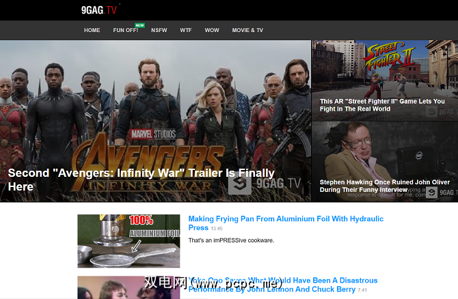Screen dimensions: 458x299
Task: Open the HOME menu item
Action: (92, 30)
